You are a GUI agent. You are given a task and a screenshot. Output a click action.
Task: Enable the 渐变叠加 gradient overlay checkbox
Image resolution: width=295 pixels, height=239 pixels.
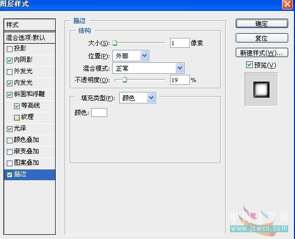coord(9,152)
